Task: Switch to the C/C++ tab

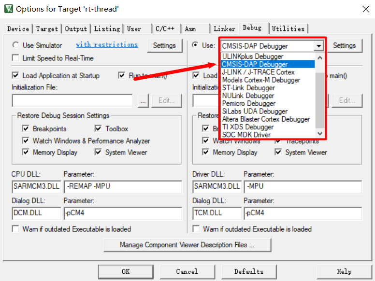Action: [165, 29]
